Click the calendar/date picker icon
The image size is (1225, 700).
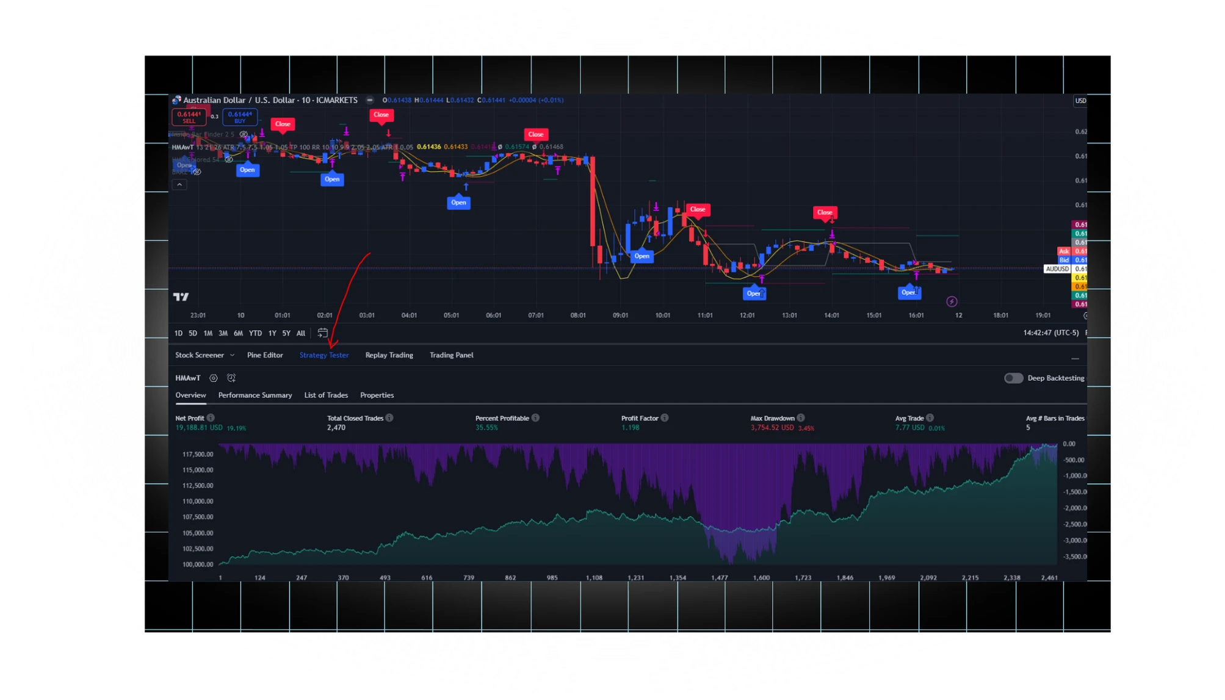click(x=322, y=333)
